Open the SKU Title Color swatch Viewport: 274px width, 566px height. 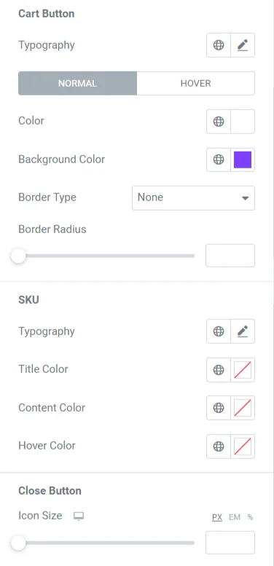pyautogui.click(x=243, y=369)
